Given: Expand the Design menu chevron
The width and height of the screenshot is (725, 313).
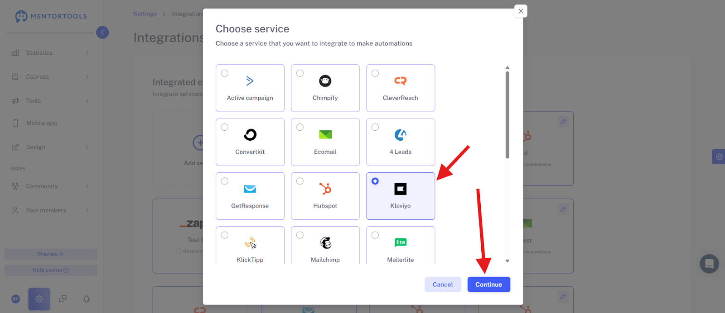Looking at the screenshot, I should 87,147.
